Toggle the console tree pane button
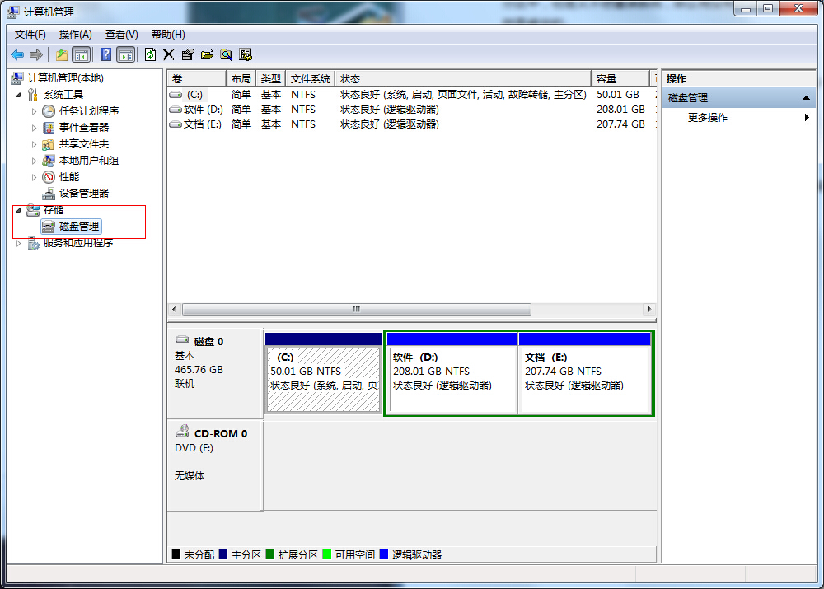Screen dimensions: 824x589 coord(82,54)
